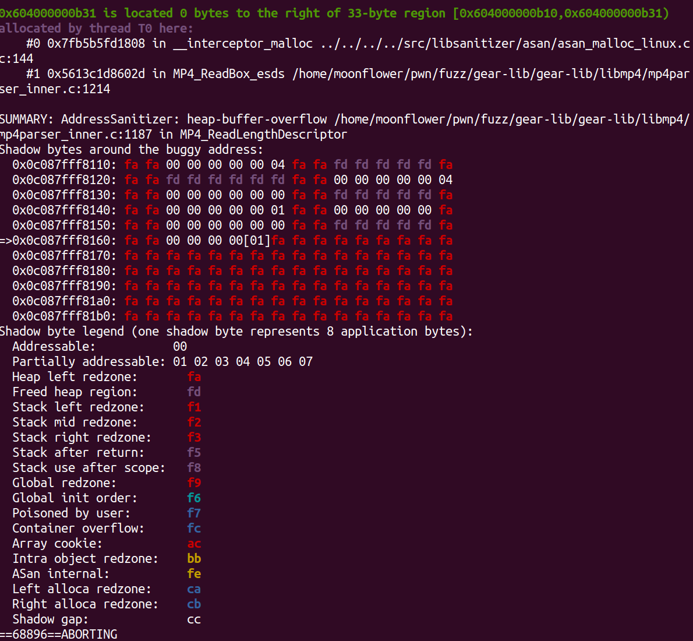The height and width of the screenshot is (641, 693).
Task: Click the 'fc' legend value
Action: 194,529
